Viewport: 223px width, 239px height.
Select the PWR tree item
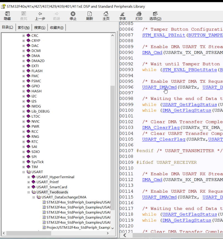pos(35,127)
